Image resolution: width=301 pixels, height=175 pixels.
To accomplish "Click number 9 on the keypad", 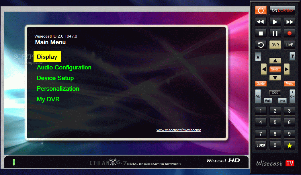I will pos(290,134).
